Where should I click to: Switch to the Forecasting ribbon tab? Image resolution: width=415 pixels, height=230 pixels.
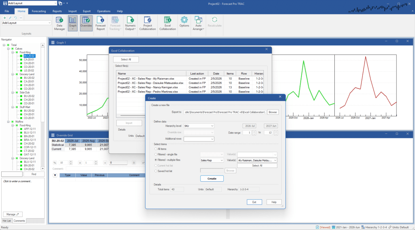tap(39, 11)
